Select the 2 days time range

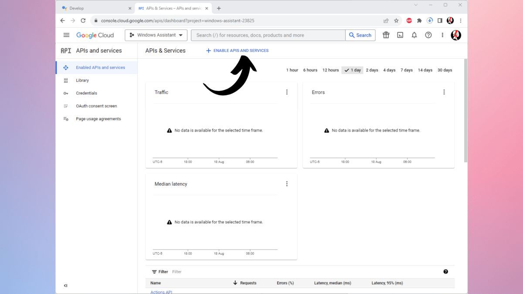click(372, 70)
